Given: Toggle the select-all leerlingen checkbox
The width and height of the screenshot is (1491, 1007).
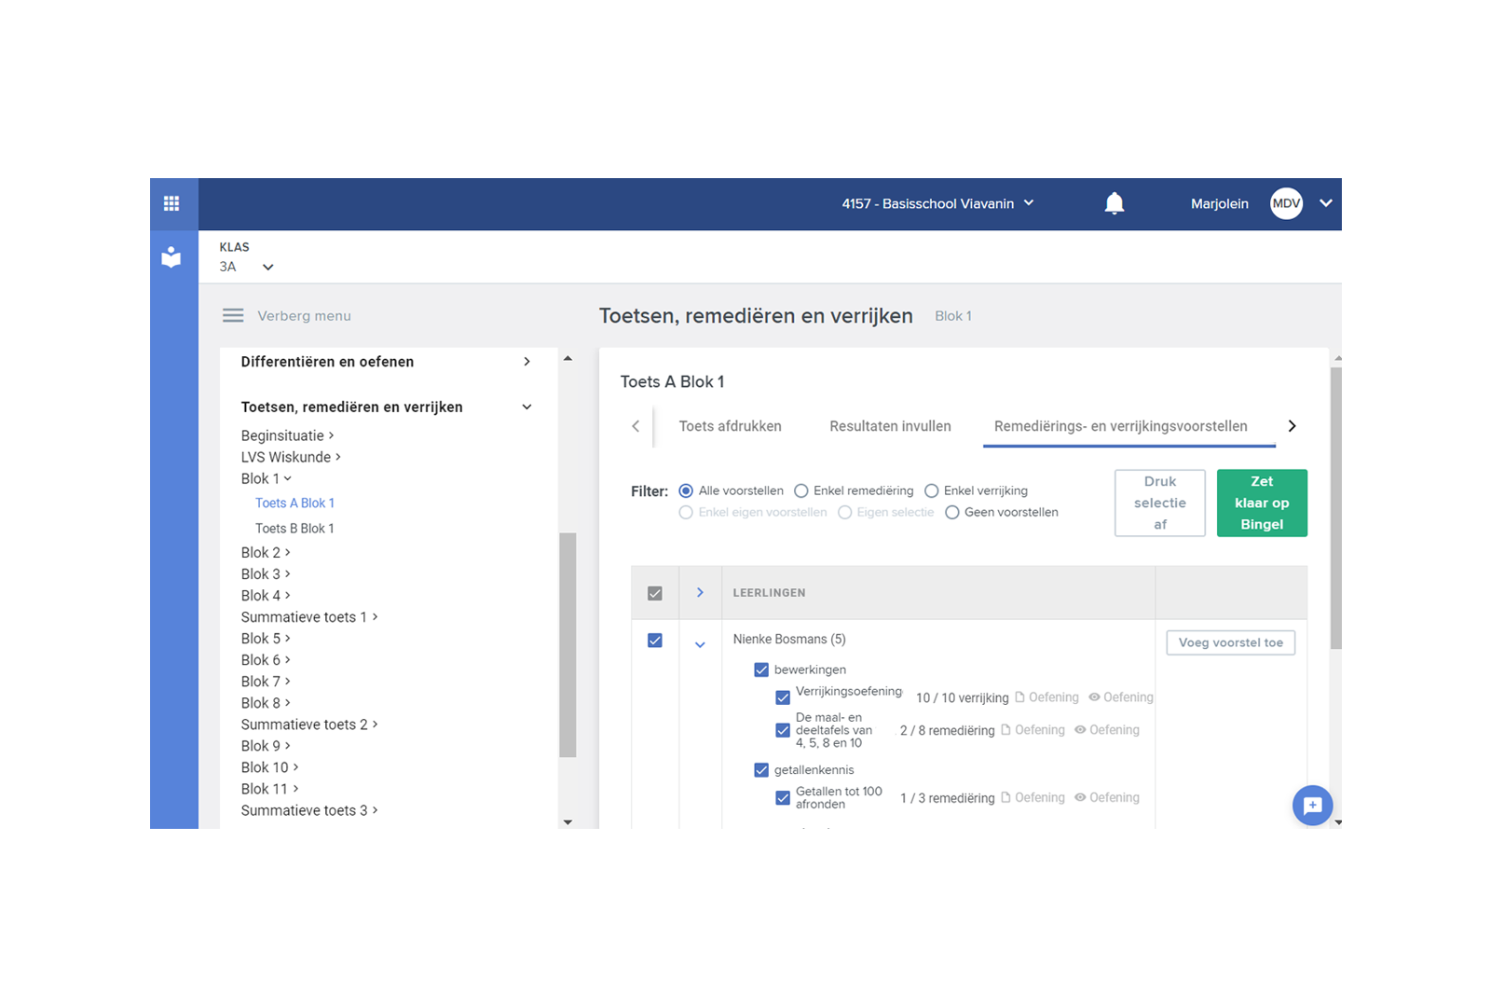Looking at the screenshot, I should 655,593.
